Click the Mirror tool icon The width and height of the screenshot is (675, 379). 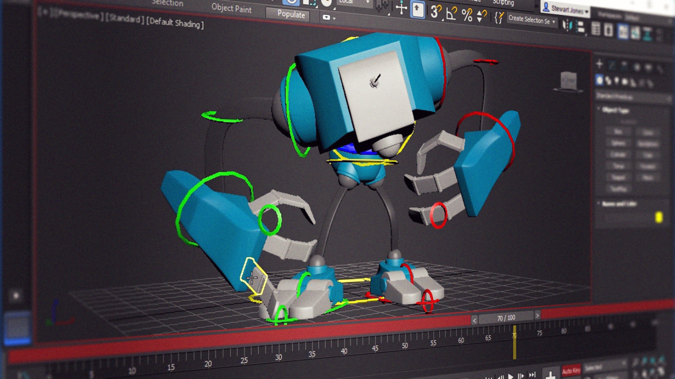pyautogui.click(x=567, y=24)
